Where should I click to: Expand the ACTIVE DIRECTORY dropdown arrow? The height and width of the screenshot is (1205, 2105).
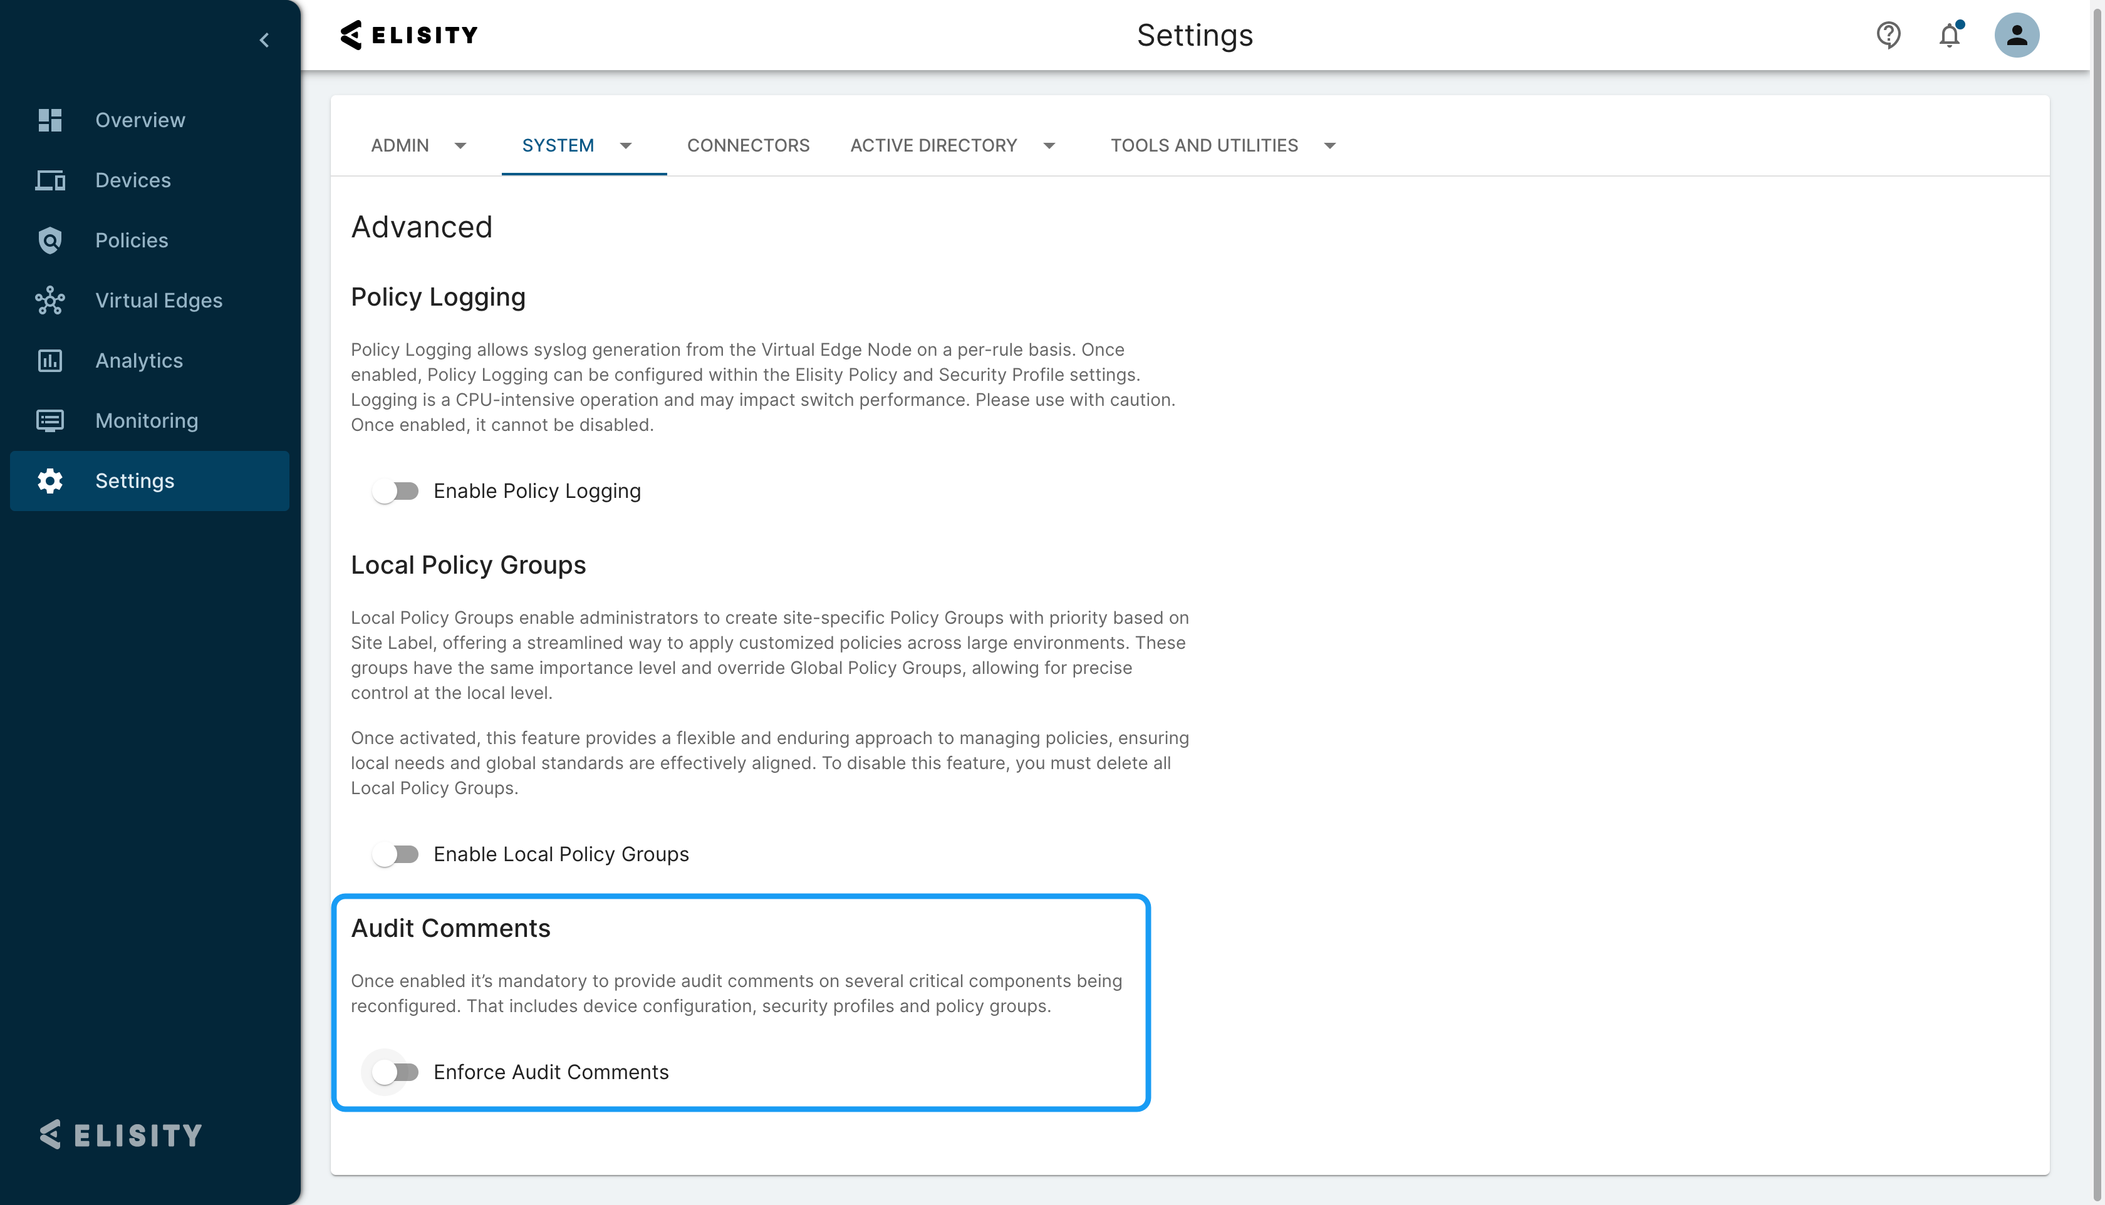point(1049,146)
